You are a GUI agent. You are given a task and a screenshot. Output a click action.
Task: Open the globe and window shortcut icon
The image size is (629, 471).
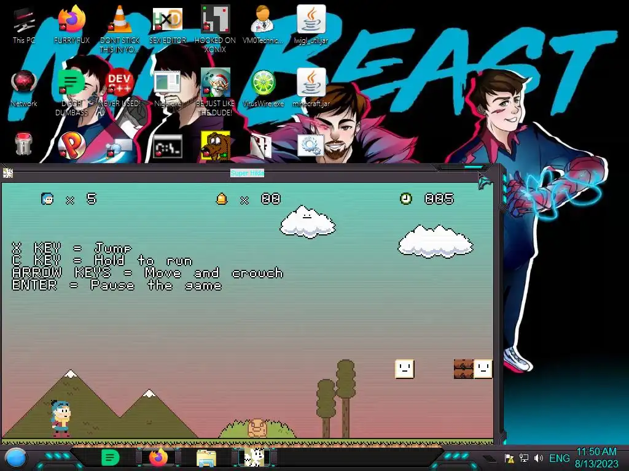(120, 147)
